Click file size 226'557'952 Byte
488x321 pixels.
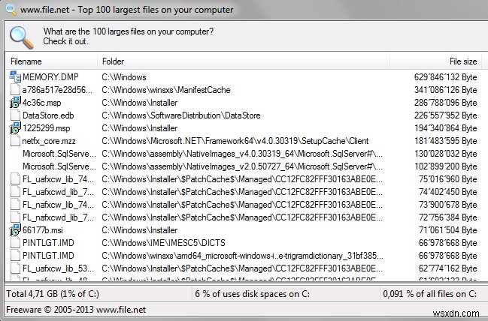pos(445,115)
